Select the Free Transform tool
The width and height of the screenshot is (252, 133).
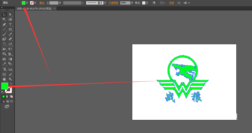[10, 49]
